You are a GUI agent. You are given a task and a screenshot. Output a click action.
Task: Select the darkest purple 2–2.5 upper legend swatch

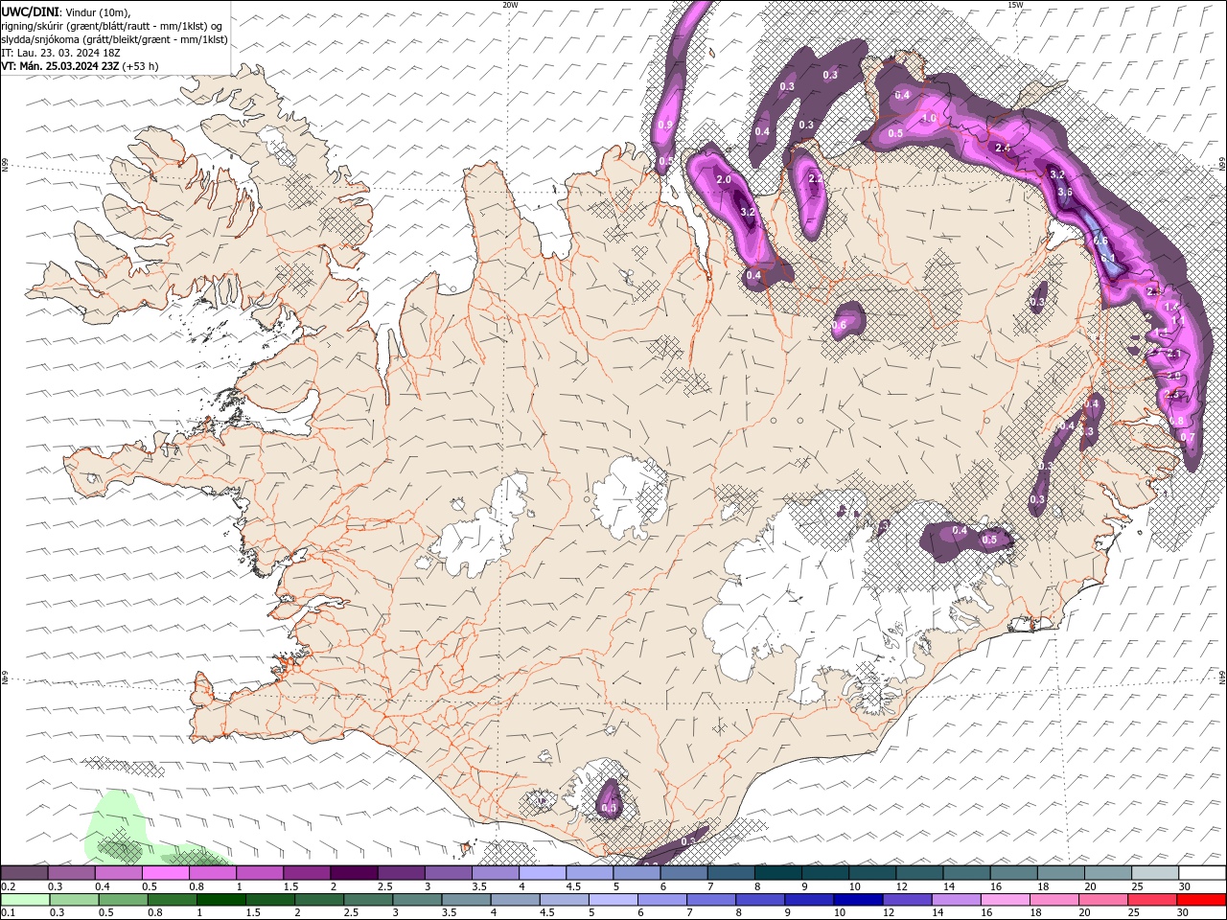(x=353, y=872)
